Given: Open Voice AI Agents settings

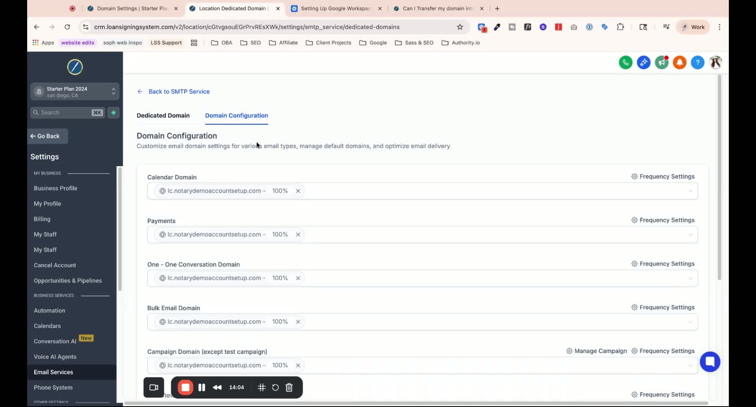Looking at the screenshot, I should pos(55,357).
